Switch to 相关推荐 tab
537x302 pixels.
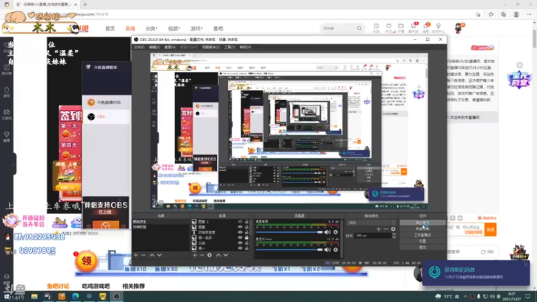133,286
